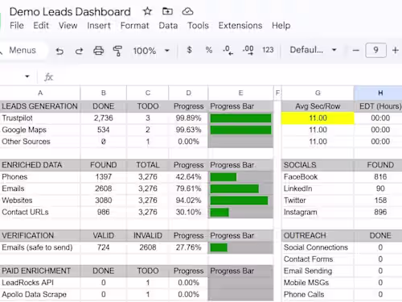Open the 100% zoom dropdown

151,51
